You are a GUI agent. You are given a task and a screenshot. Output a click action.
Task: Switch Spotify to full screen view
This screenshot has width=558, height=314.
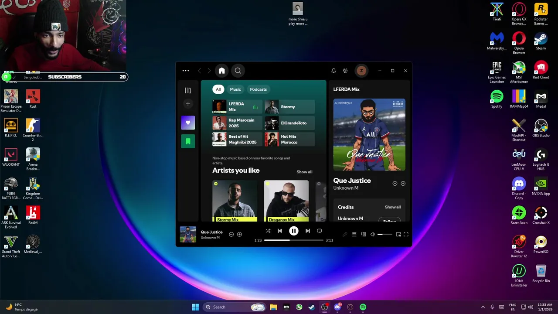[406, 235]
